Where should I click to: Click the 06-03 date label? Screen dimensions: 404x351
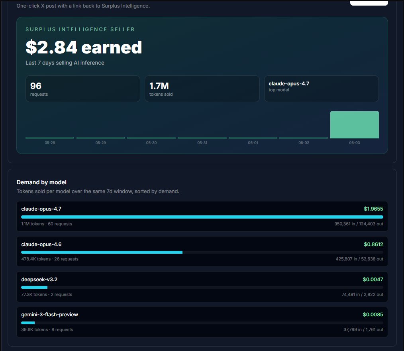pos(355,143)
